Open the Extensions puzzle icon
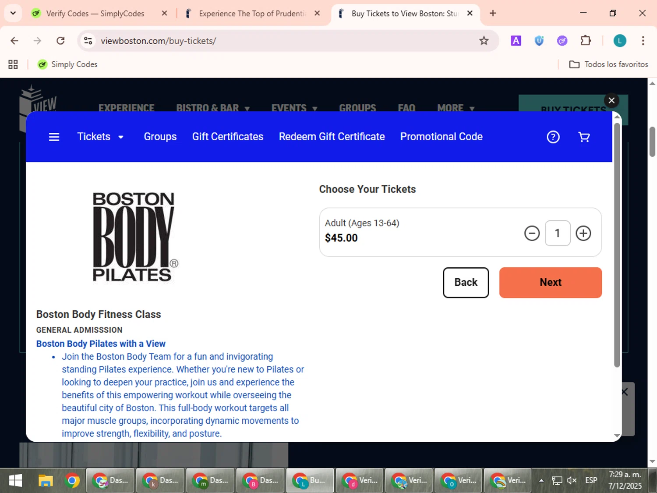657x493 pixels. point(585,41)
